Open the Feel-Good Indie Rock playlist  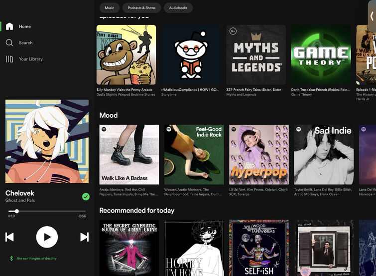[x=194, y=155]
